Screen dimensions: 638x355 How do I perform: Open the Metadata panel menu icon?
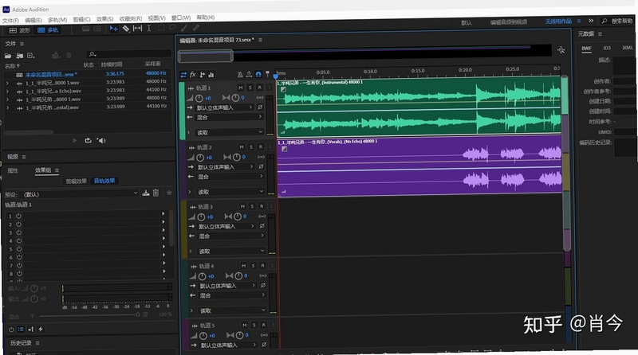click(x=601, y=34)
